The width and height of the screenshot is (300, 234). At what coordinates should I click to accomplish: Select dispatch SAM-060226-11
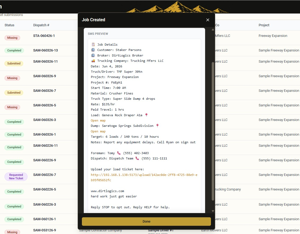coord(45,146)
